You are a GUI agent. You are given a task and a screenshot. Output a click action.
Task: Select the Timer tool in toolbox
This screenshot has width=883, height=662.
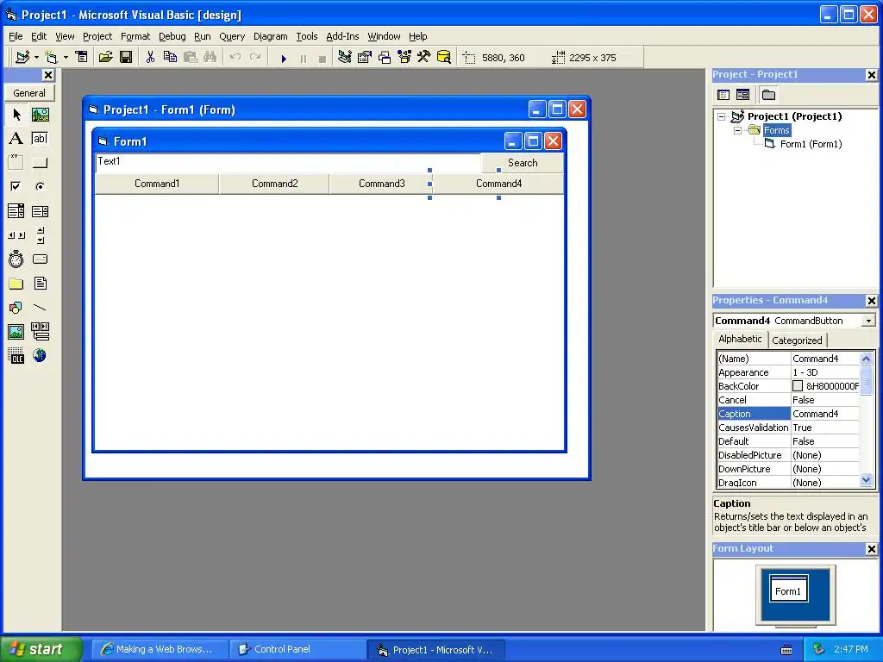point(16,259)
